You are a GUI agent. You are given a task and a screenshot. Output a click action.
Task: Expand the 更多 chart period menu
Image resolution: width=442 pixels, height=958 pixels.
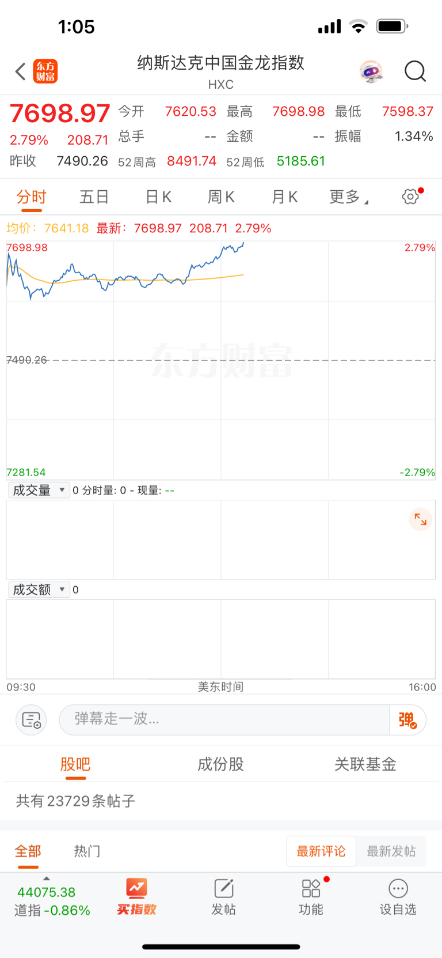349,197
